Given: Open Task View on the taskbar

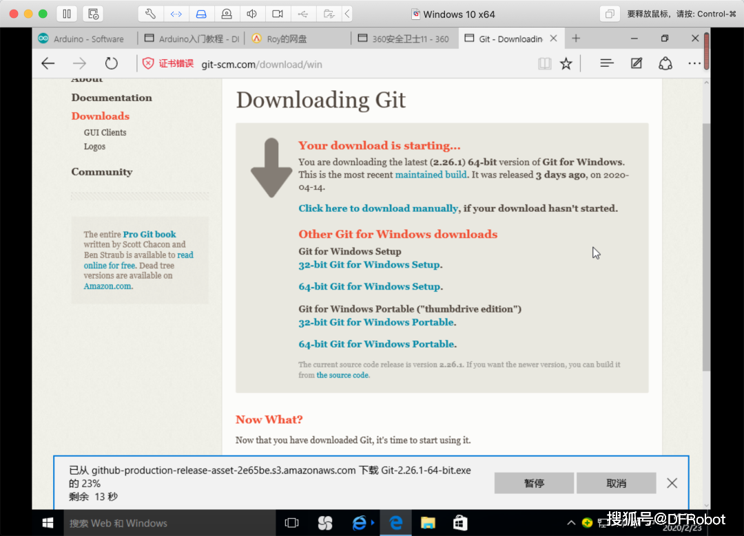Looking at the screenshot, I should point(291,523).
